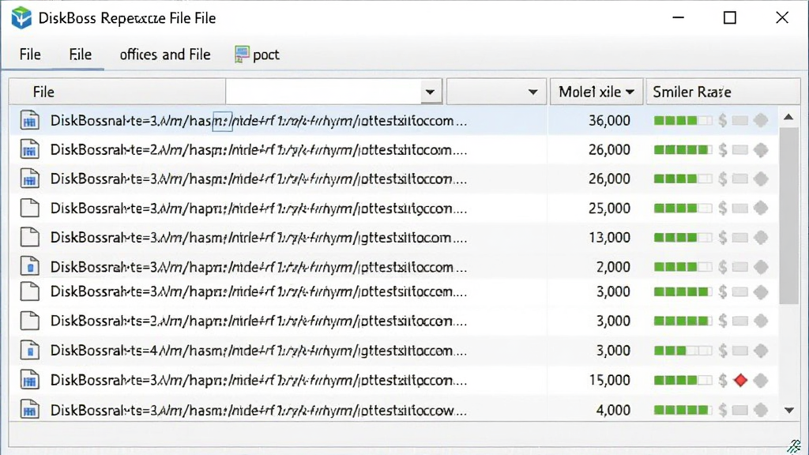The height and width of the screenshot is (455, 809).
Task: Toggle the gray rectangle in the 2,000 row
Action: [739, 267]
